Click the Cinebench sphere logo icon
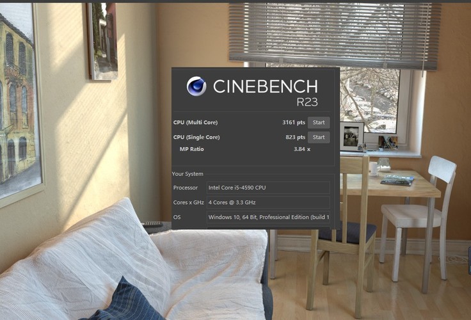Screen dimensions: 471x320 (x=196, y=86)
